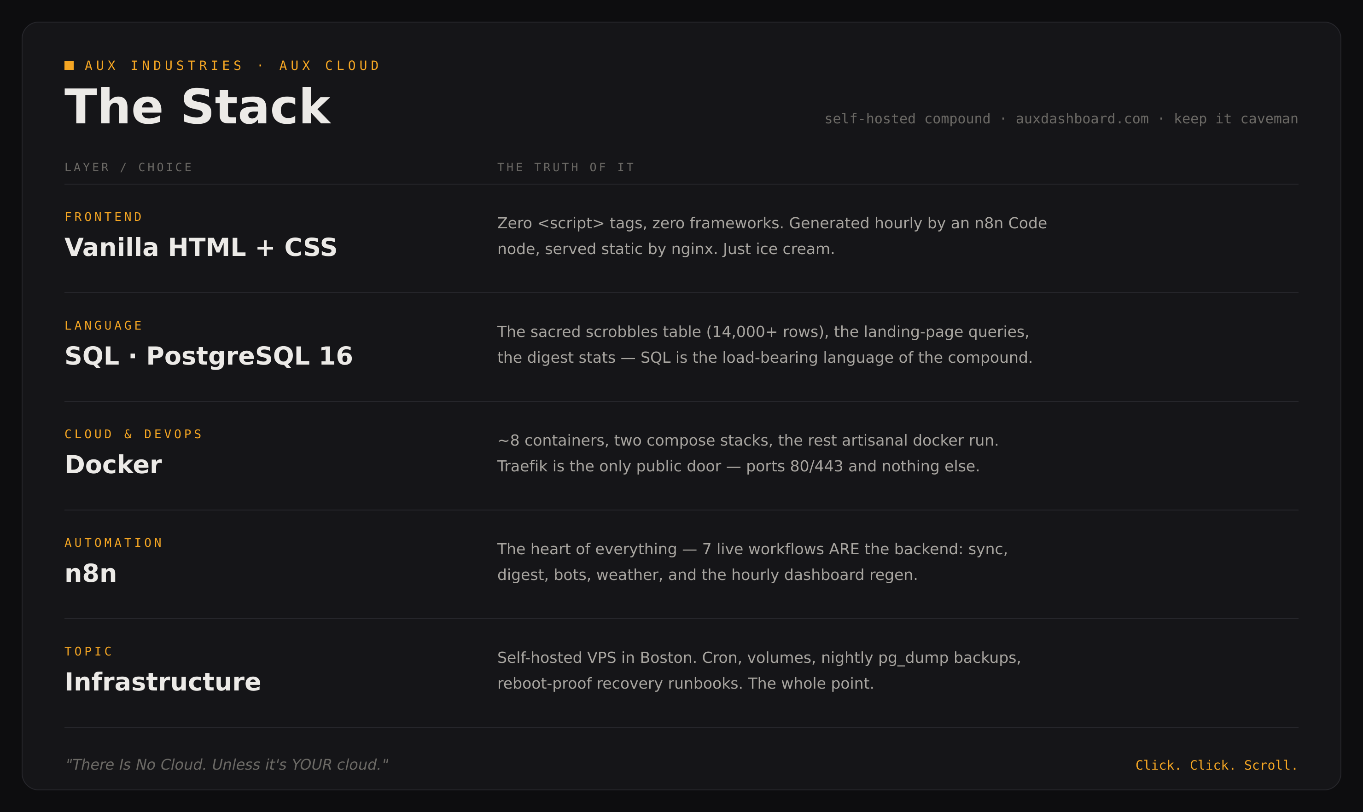This screenshot has height=812, width=1363.
Task: Click the 'heart of everything' description
Action: point(753,562)
